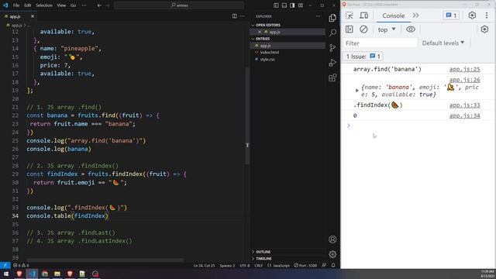Open the Go menu
The image size is (496, 279).
click(73, 5)
